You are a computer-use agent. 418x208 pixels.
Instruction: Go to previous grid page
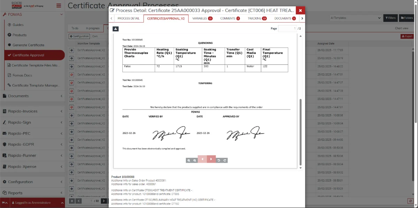point(79,201)
